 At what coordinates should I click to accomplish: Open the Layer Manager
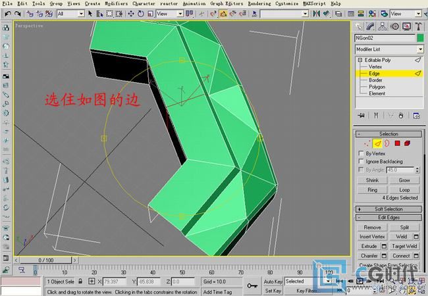(x=338, y=14)
